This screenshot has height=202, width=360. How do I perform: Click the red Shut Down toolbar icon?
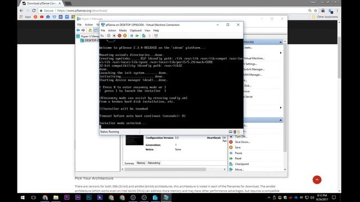119,36
